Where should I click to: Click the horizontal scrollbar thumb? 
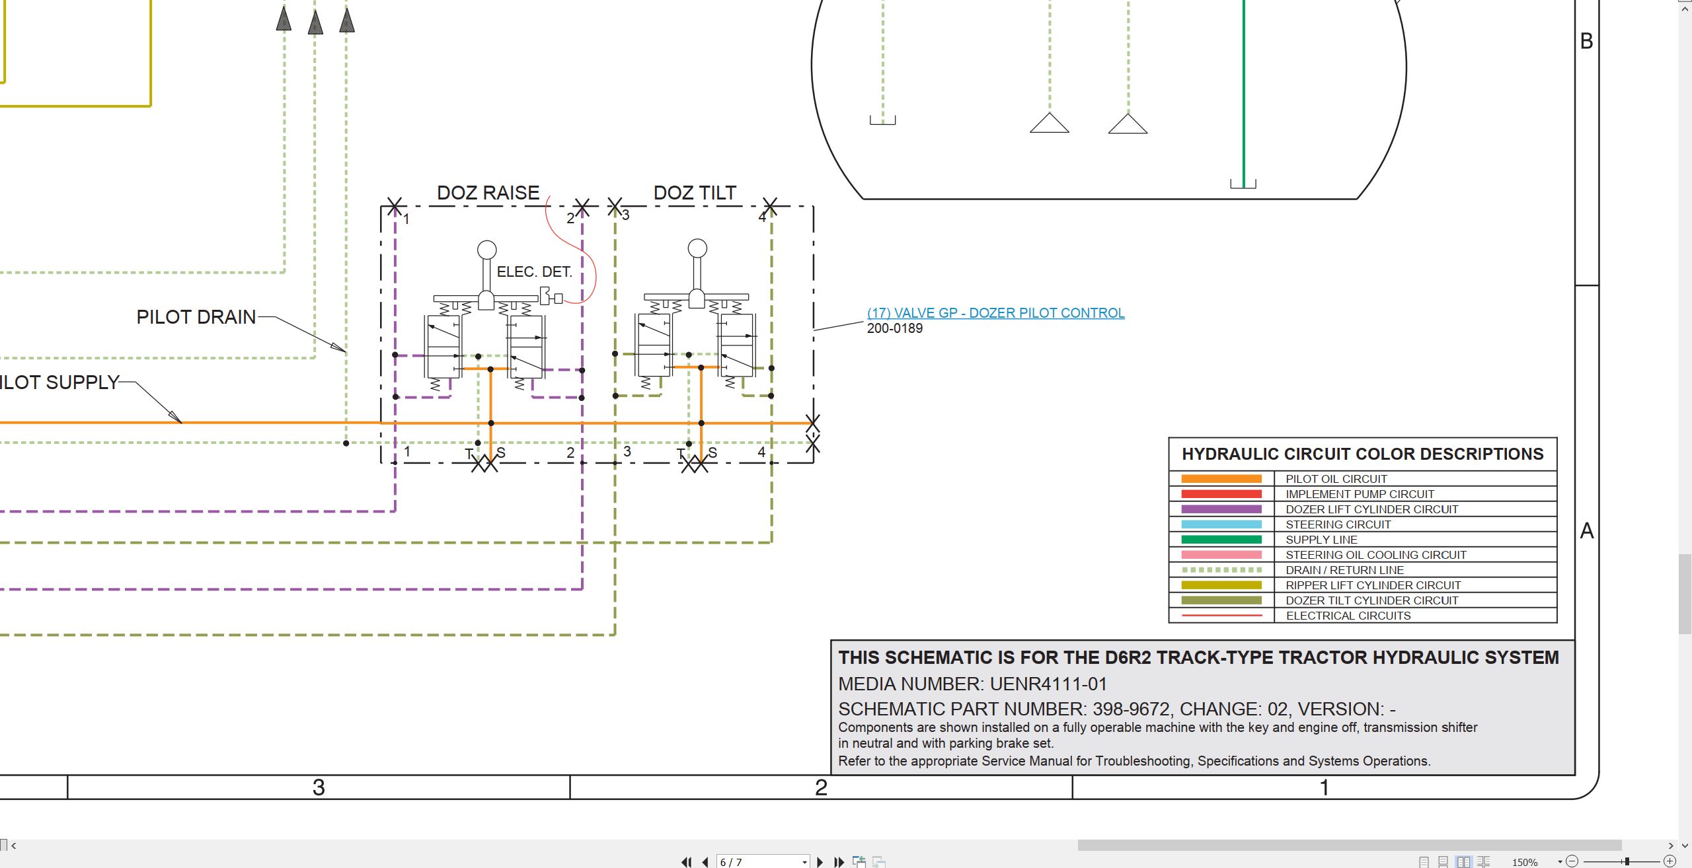[x=1349, y=845]
